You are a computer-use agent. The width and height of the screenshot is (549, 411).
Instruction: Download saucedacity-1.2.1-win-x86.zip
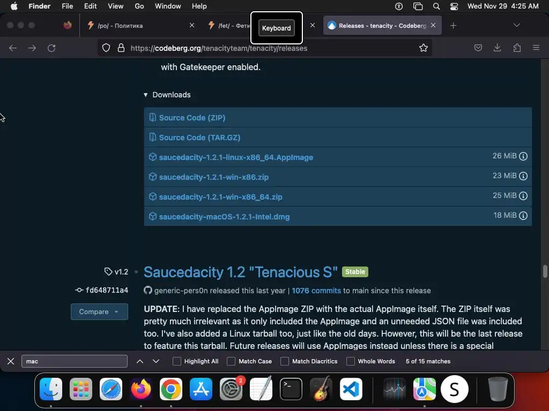[x=214, y=177]
